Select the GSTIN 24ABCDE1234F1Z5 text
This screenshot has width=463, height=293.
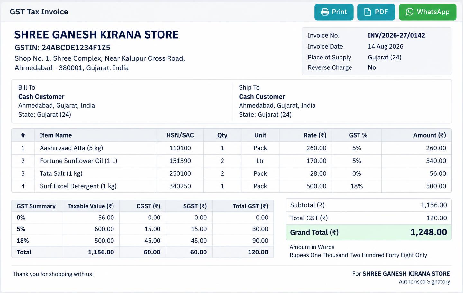click(62, 48)
